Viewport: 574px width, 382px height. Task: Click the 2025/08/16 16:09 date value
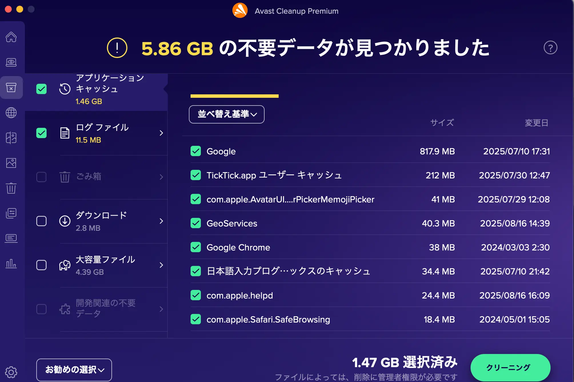(x=515, y=295)
